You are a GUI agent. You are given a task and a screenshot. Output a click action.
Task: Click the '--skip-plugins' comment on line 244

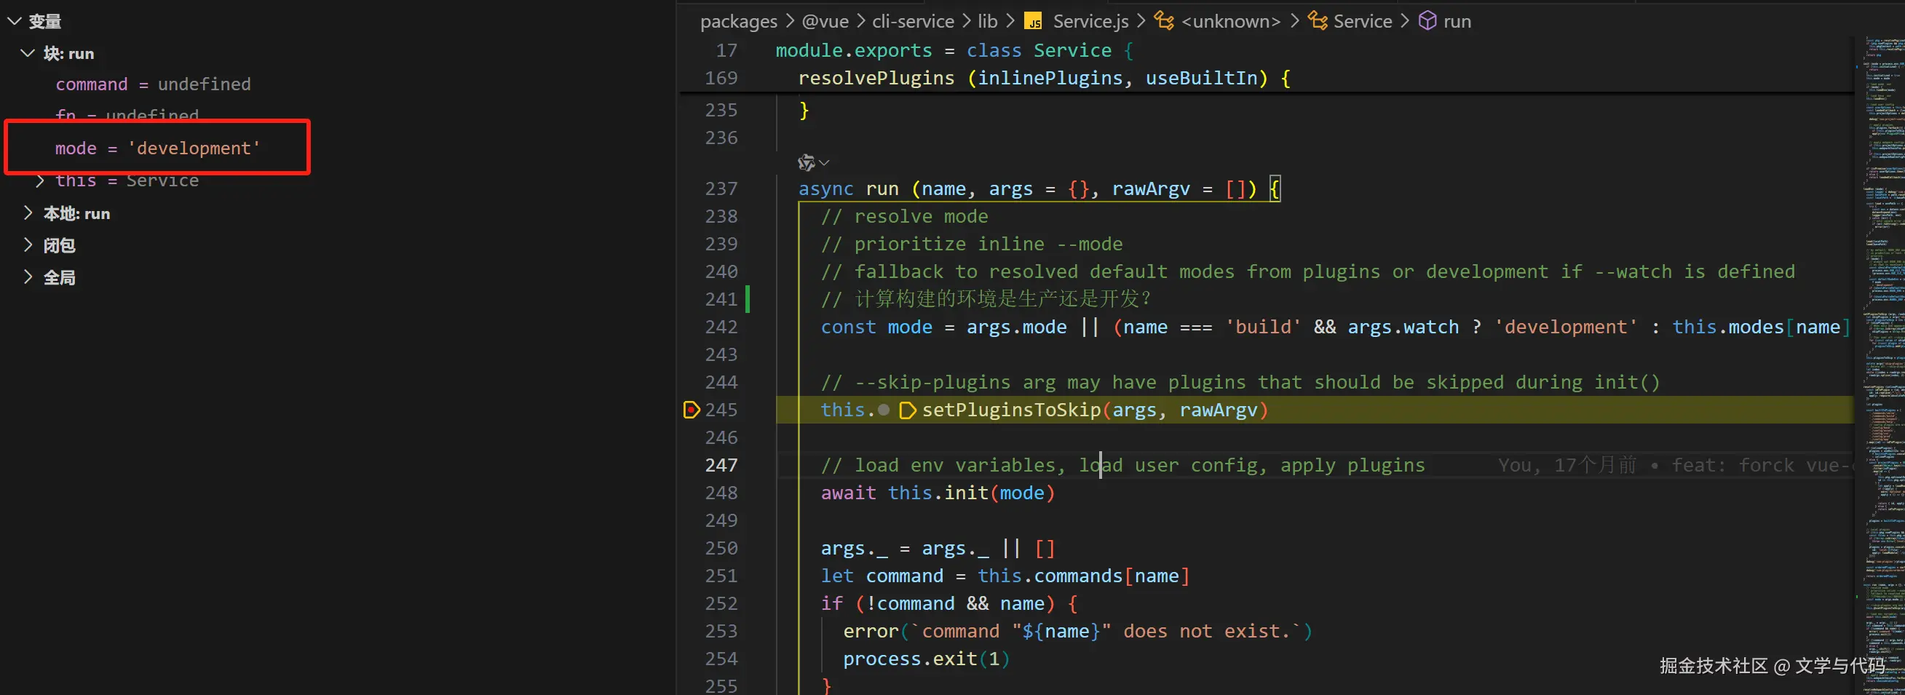(1240, 382)
